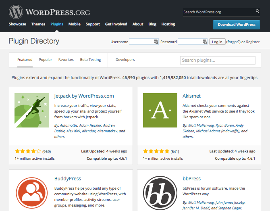
Task: Click the Automattic author link
Action: point(69,125)
